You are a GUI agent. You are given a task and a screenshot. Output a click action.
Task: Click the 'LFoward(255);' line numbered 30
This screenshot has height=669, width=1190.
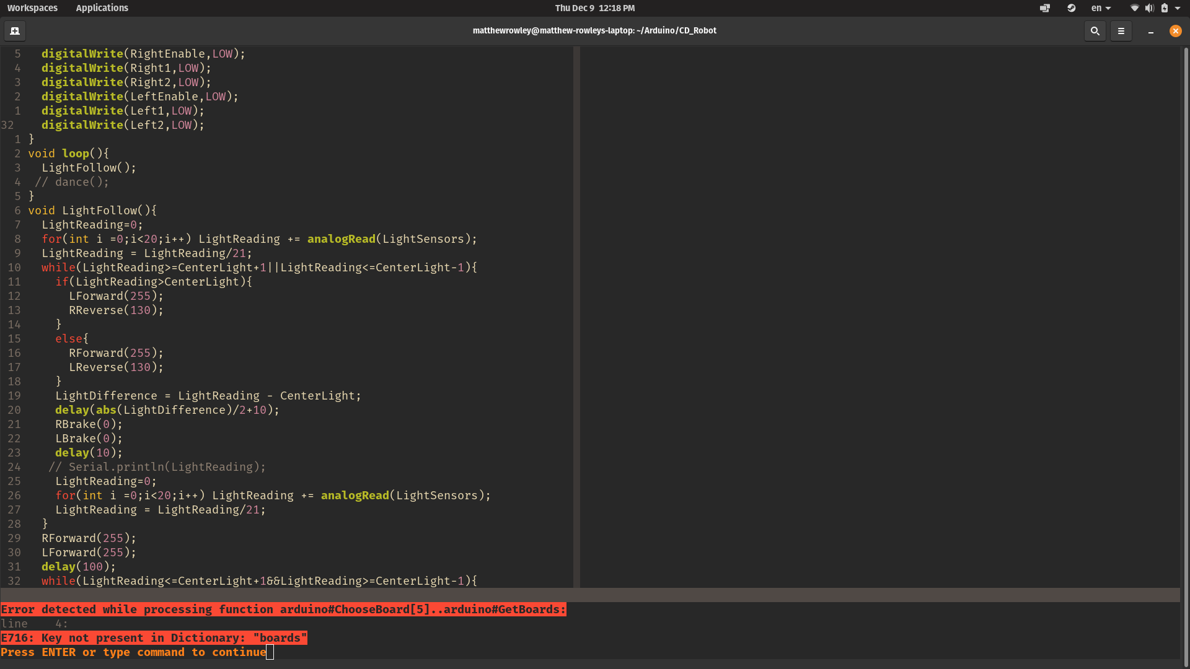[89, 553]
